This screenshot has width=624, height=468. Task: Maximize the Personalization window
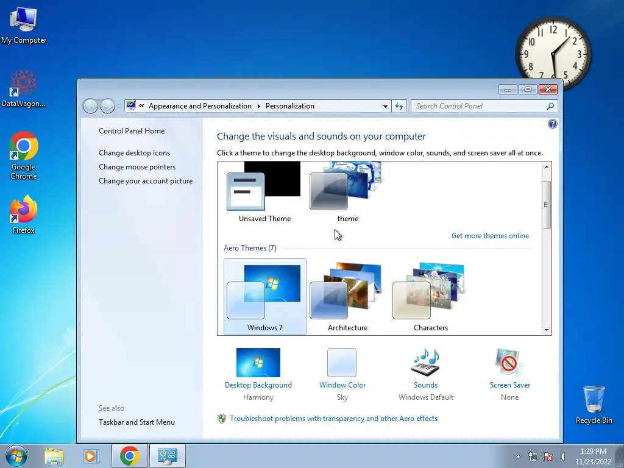[x=528, y=90]
